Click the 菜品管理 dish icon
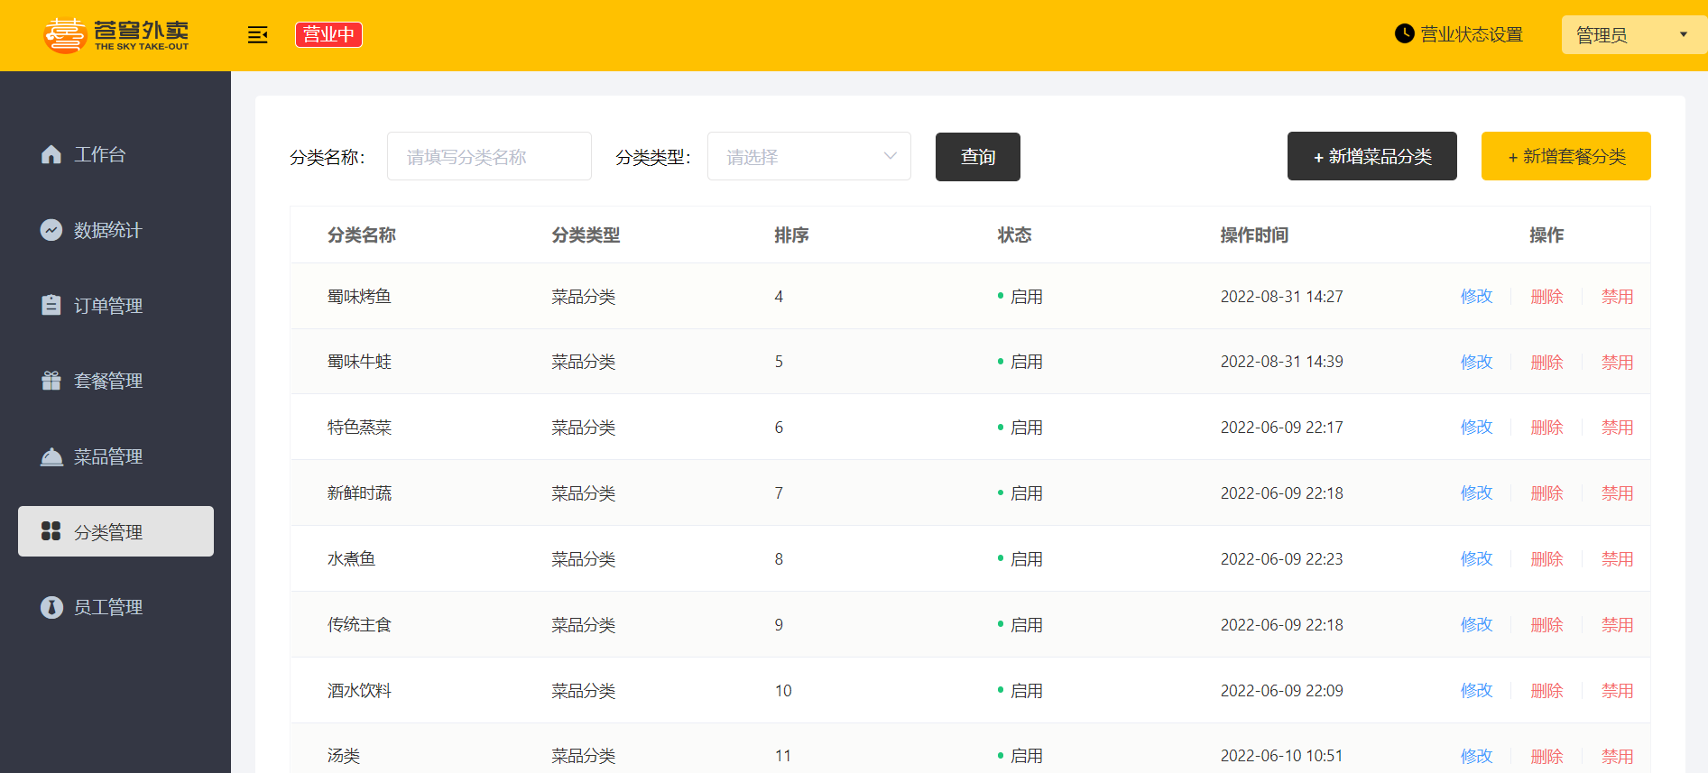The image size is (1708, 773). point(51,456)
